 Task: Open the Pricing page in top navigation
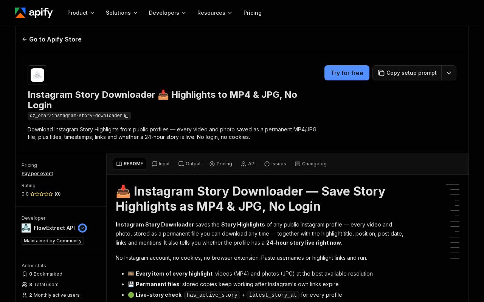(x=253, y=13)
